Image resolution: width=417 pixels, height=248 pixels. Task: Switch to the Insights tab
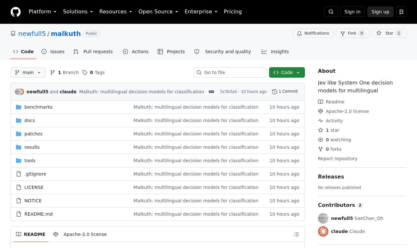click(275, 52)
